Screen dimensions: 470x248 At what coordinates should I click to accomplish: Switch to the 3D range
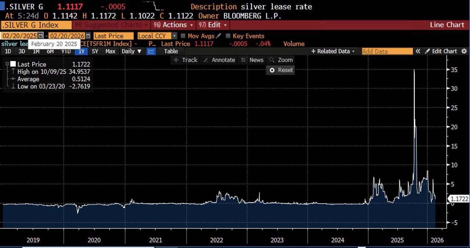pos(22,51)
